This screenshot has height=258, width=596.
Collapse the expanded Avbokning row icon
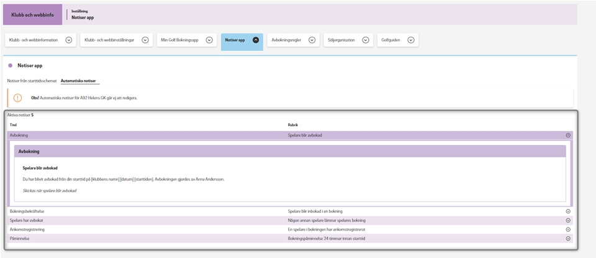point(568,135)
